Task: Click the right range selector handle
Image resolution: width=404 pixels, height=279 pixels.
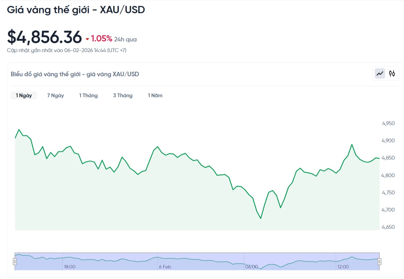Action: pyautogui.click(x=380, y=261)
